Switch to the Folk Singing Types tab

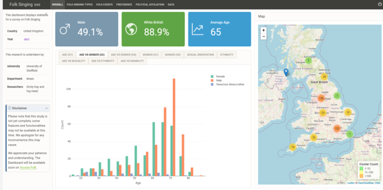coord(80,5)
